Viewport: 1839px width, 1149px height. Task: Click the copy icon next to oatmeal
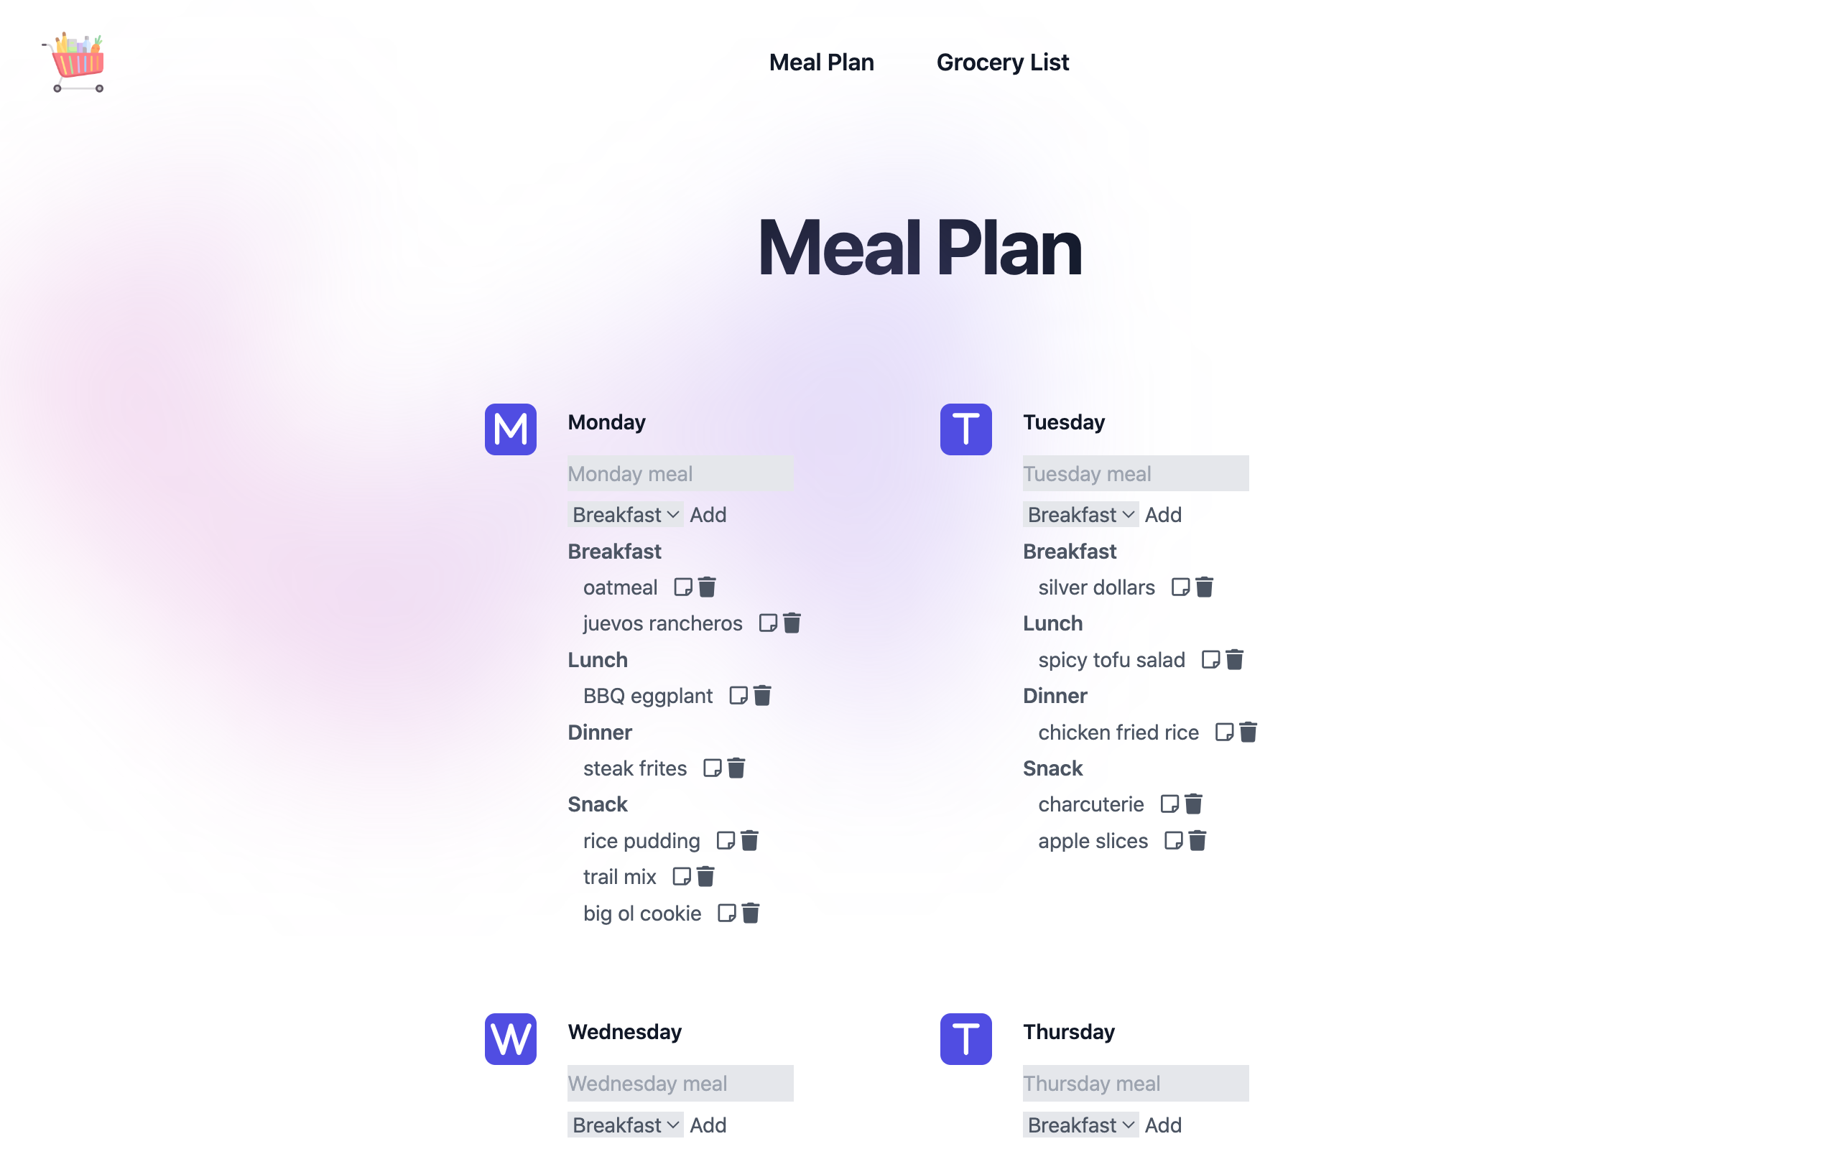click(x=682, y=587)
